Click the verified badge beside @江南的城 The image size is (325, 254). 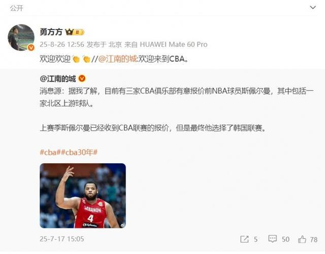coord(82,78)
